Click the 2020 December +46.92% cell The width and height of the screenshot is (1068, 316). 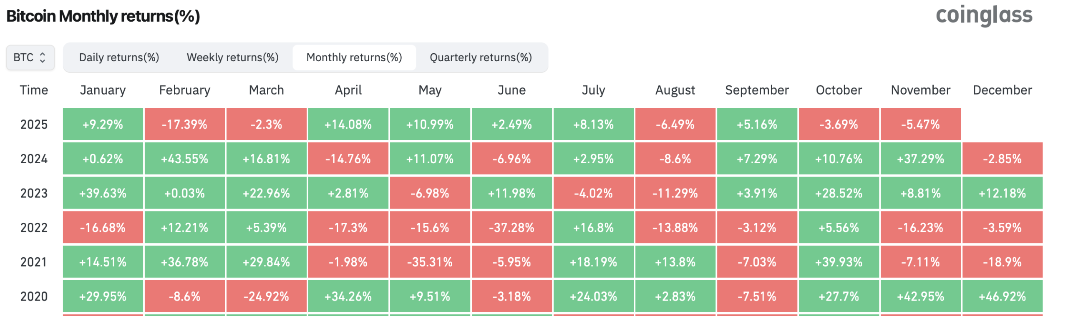1002,296
